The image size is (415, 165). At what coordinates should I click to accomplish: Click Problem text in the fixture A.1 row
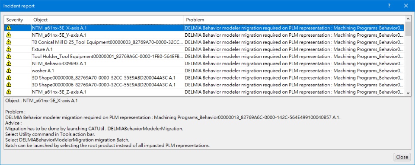pos(294,49)
